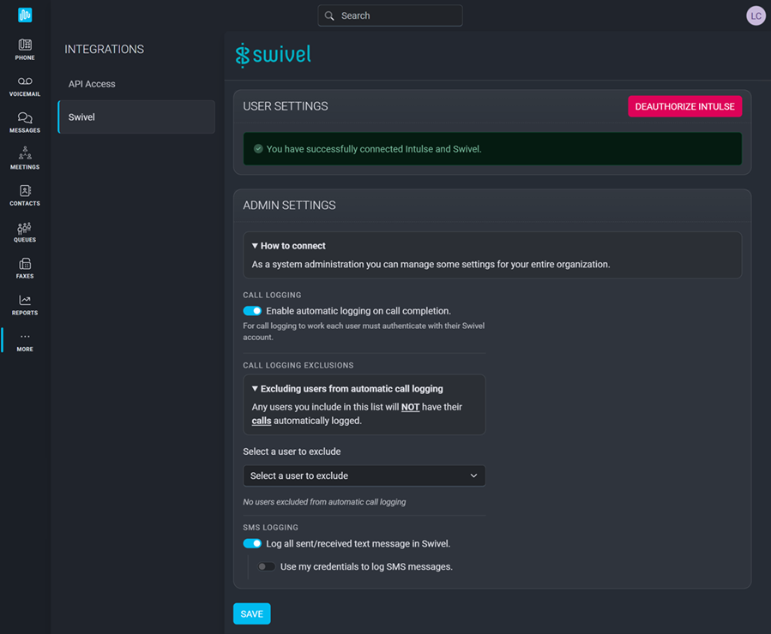Click the CALL LOGGING label
The image size is (771, 634).
point(272,295)
